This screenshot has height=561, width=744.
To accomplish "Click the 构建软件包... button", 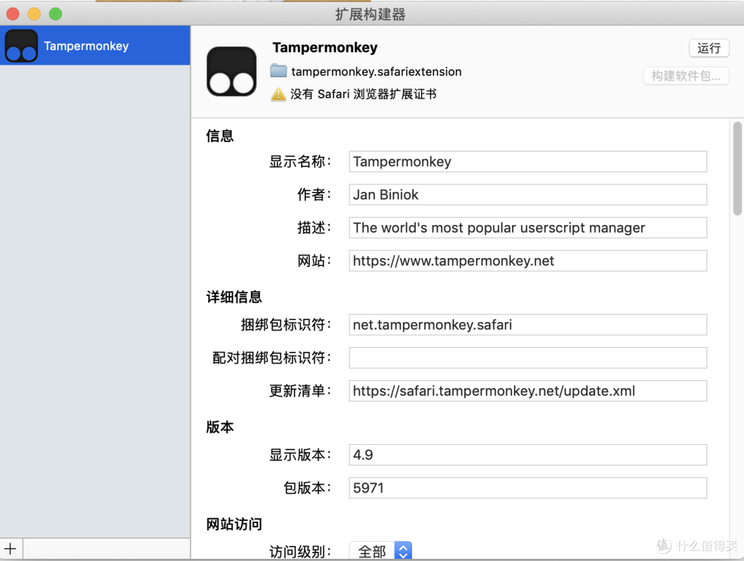I will 685,76.
